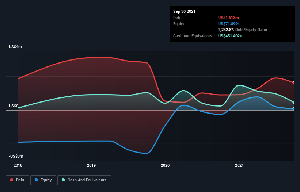Click the US$451.402k cash value
The image size is (300, 192).
click(230, 36)
